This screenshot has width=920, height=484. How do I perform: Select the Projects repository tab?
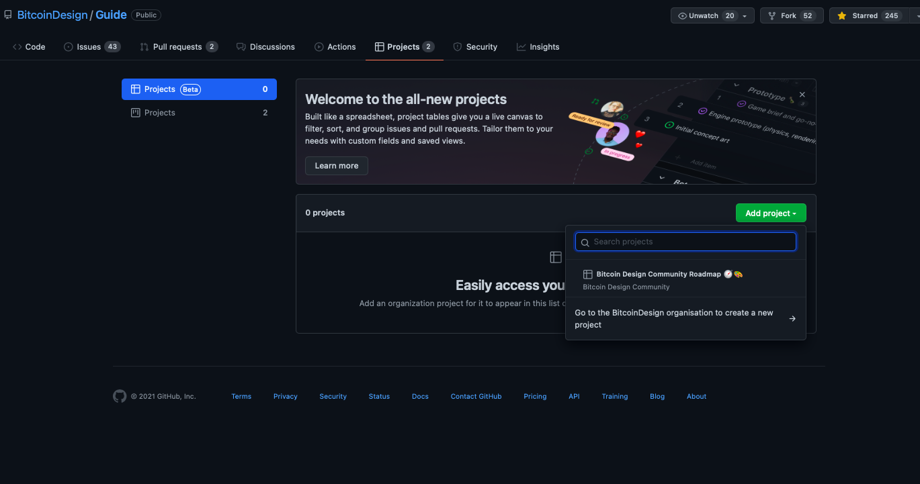point(405,47)
